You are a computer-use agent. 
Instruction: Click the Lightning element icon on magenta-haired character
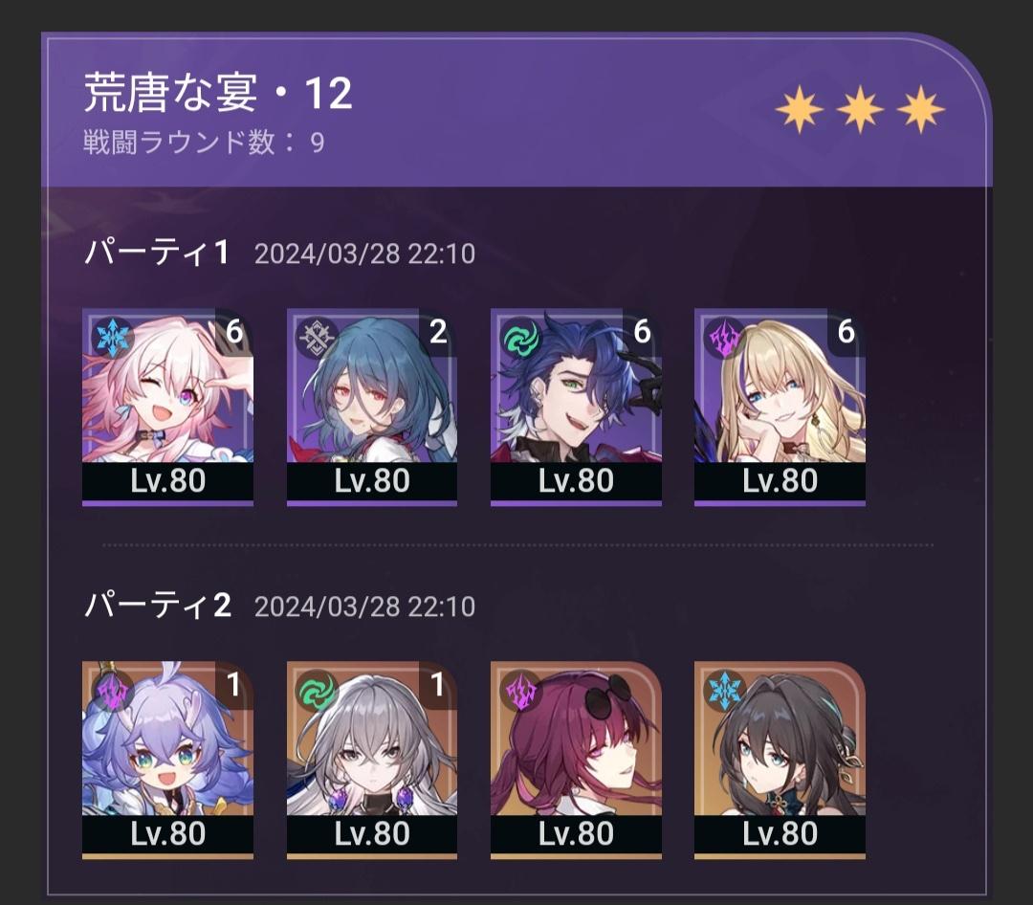(521, 691)
